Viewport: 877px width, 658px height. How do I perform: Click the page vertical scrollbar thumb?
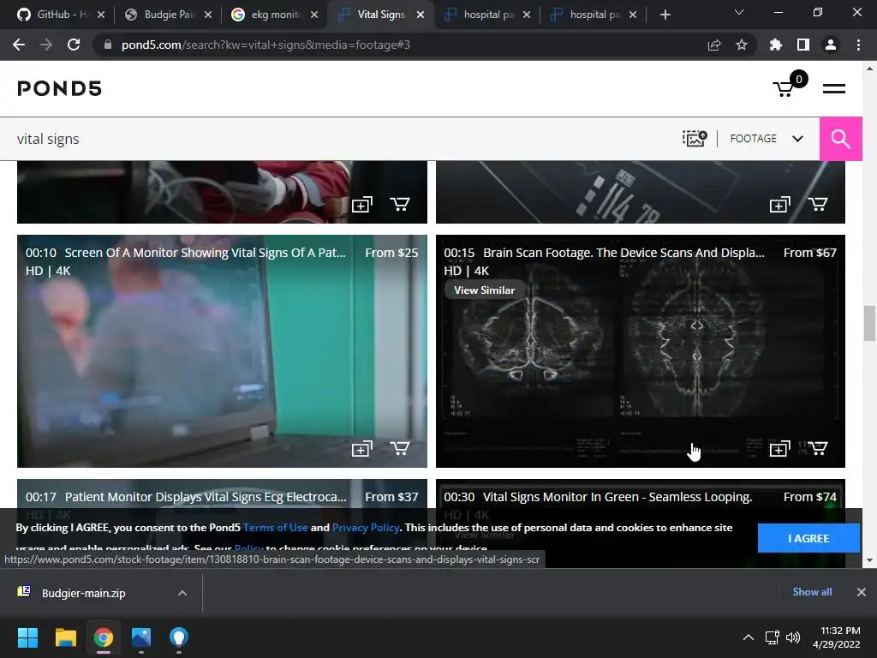point(869,323)
